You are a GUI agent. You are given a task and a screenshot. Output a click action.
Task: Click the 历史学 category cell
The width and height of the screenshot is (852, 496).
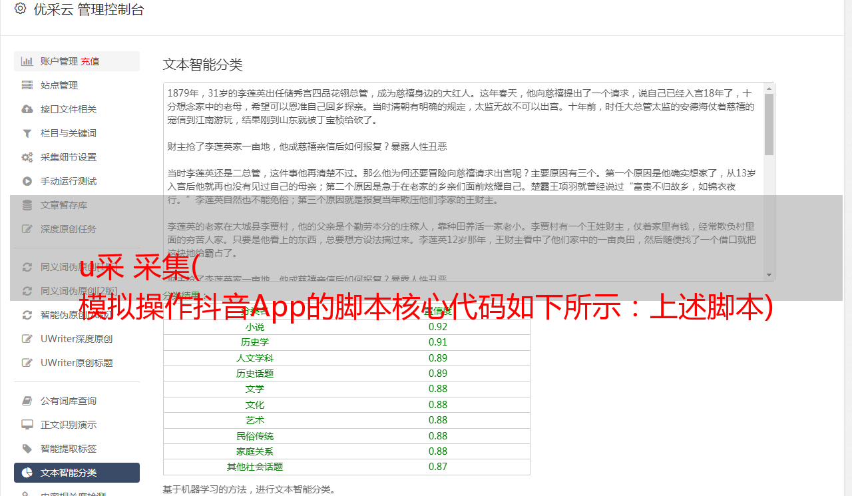click(x=255, y=342)
